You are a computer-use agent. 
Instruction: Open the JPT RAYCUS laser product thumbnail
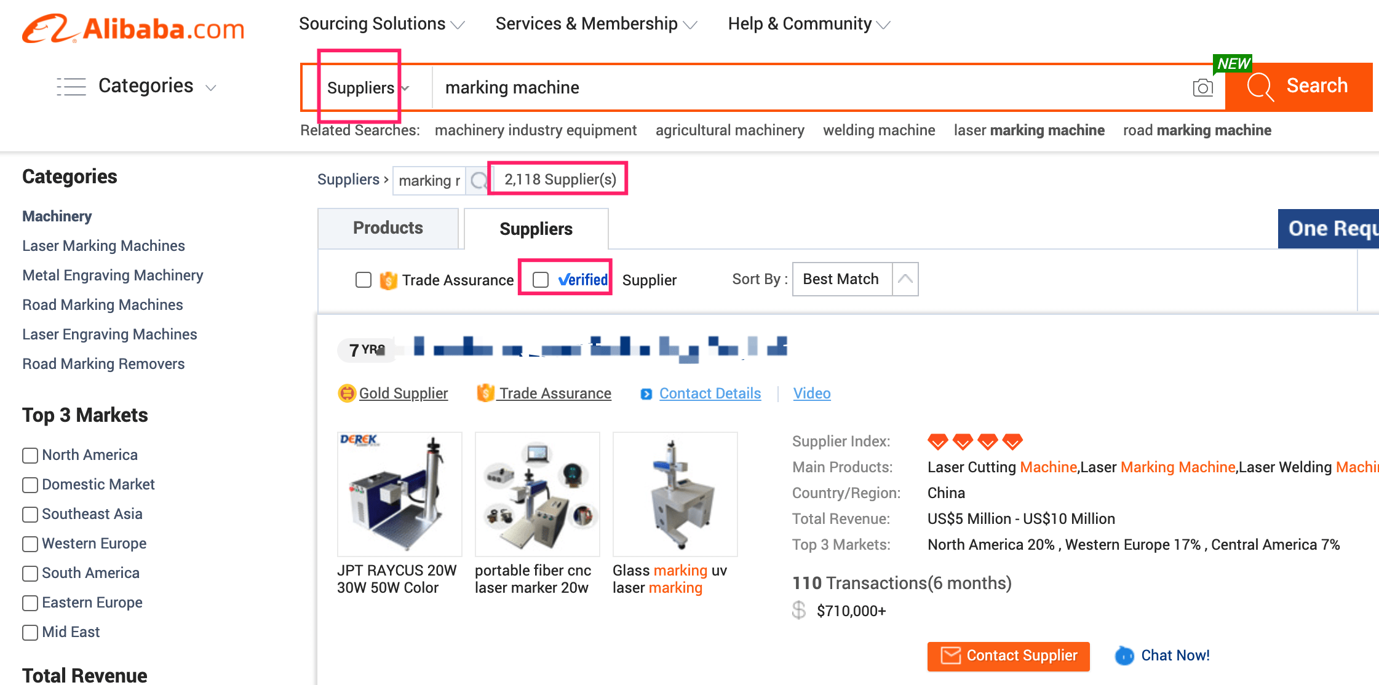tap(399, 494)
